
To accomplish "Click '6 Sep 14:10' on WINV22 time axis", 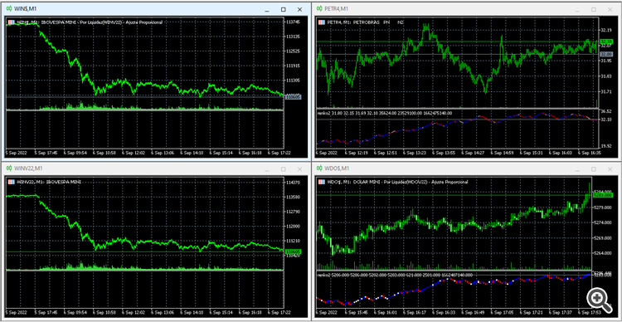I will pyautogui.click(x=192, y=313).
